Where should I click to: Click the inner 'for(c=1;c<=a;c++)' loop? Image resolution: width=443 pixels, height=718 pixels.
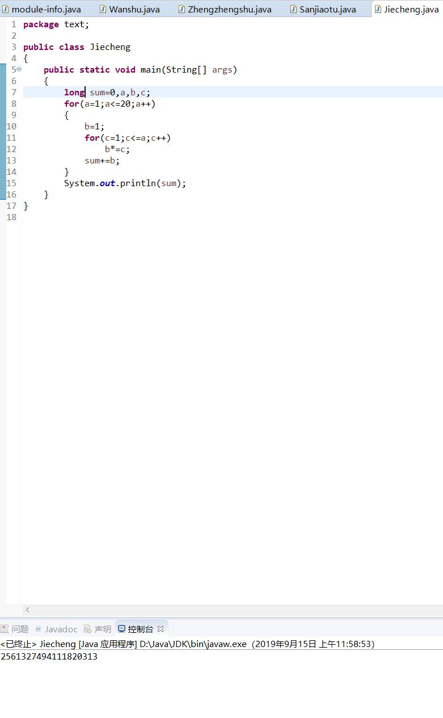(x=128, y=138)
